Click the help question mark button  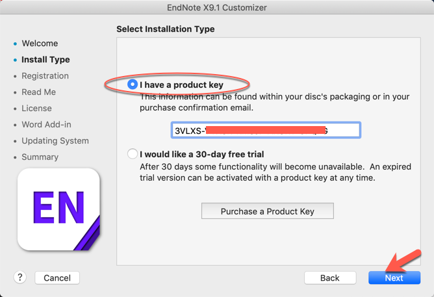[19, 278]
